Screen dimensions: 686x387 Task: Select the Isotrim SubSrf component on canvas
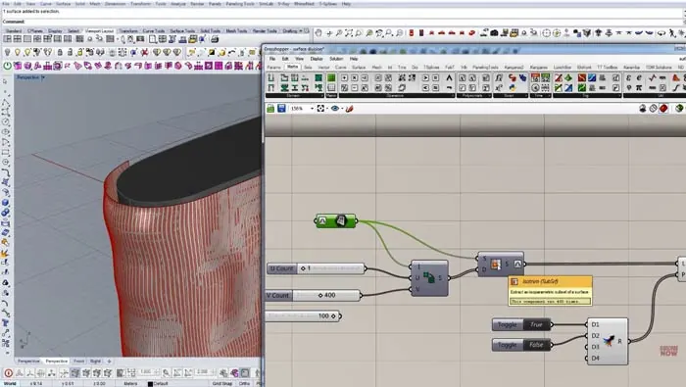click(501, 265)
